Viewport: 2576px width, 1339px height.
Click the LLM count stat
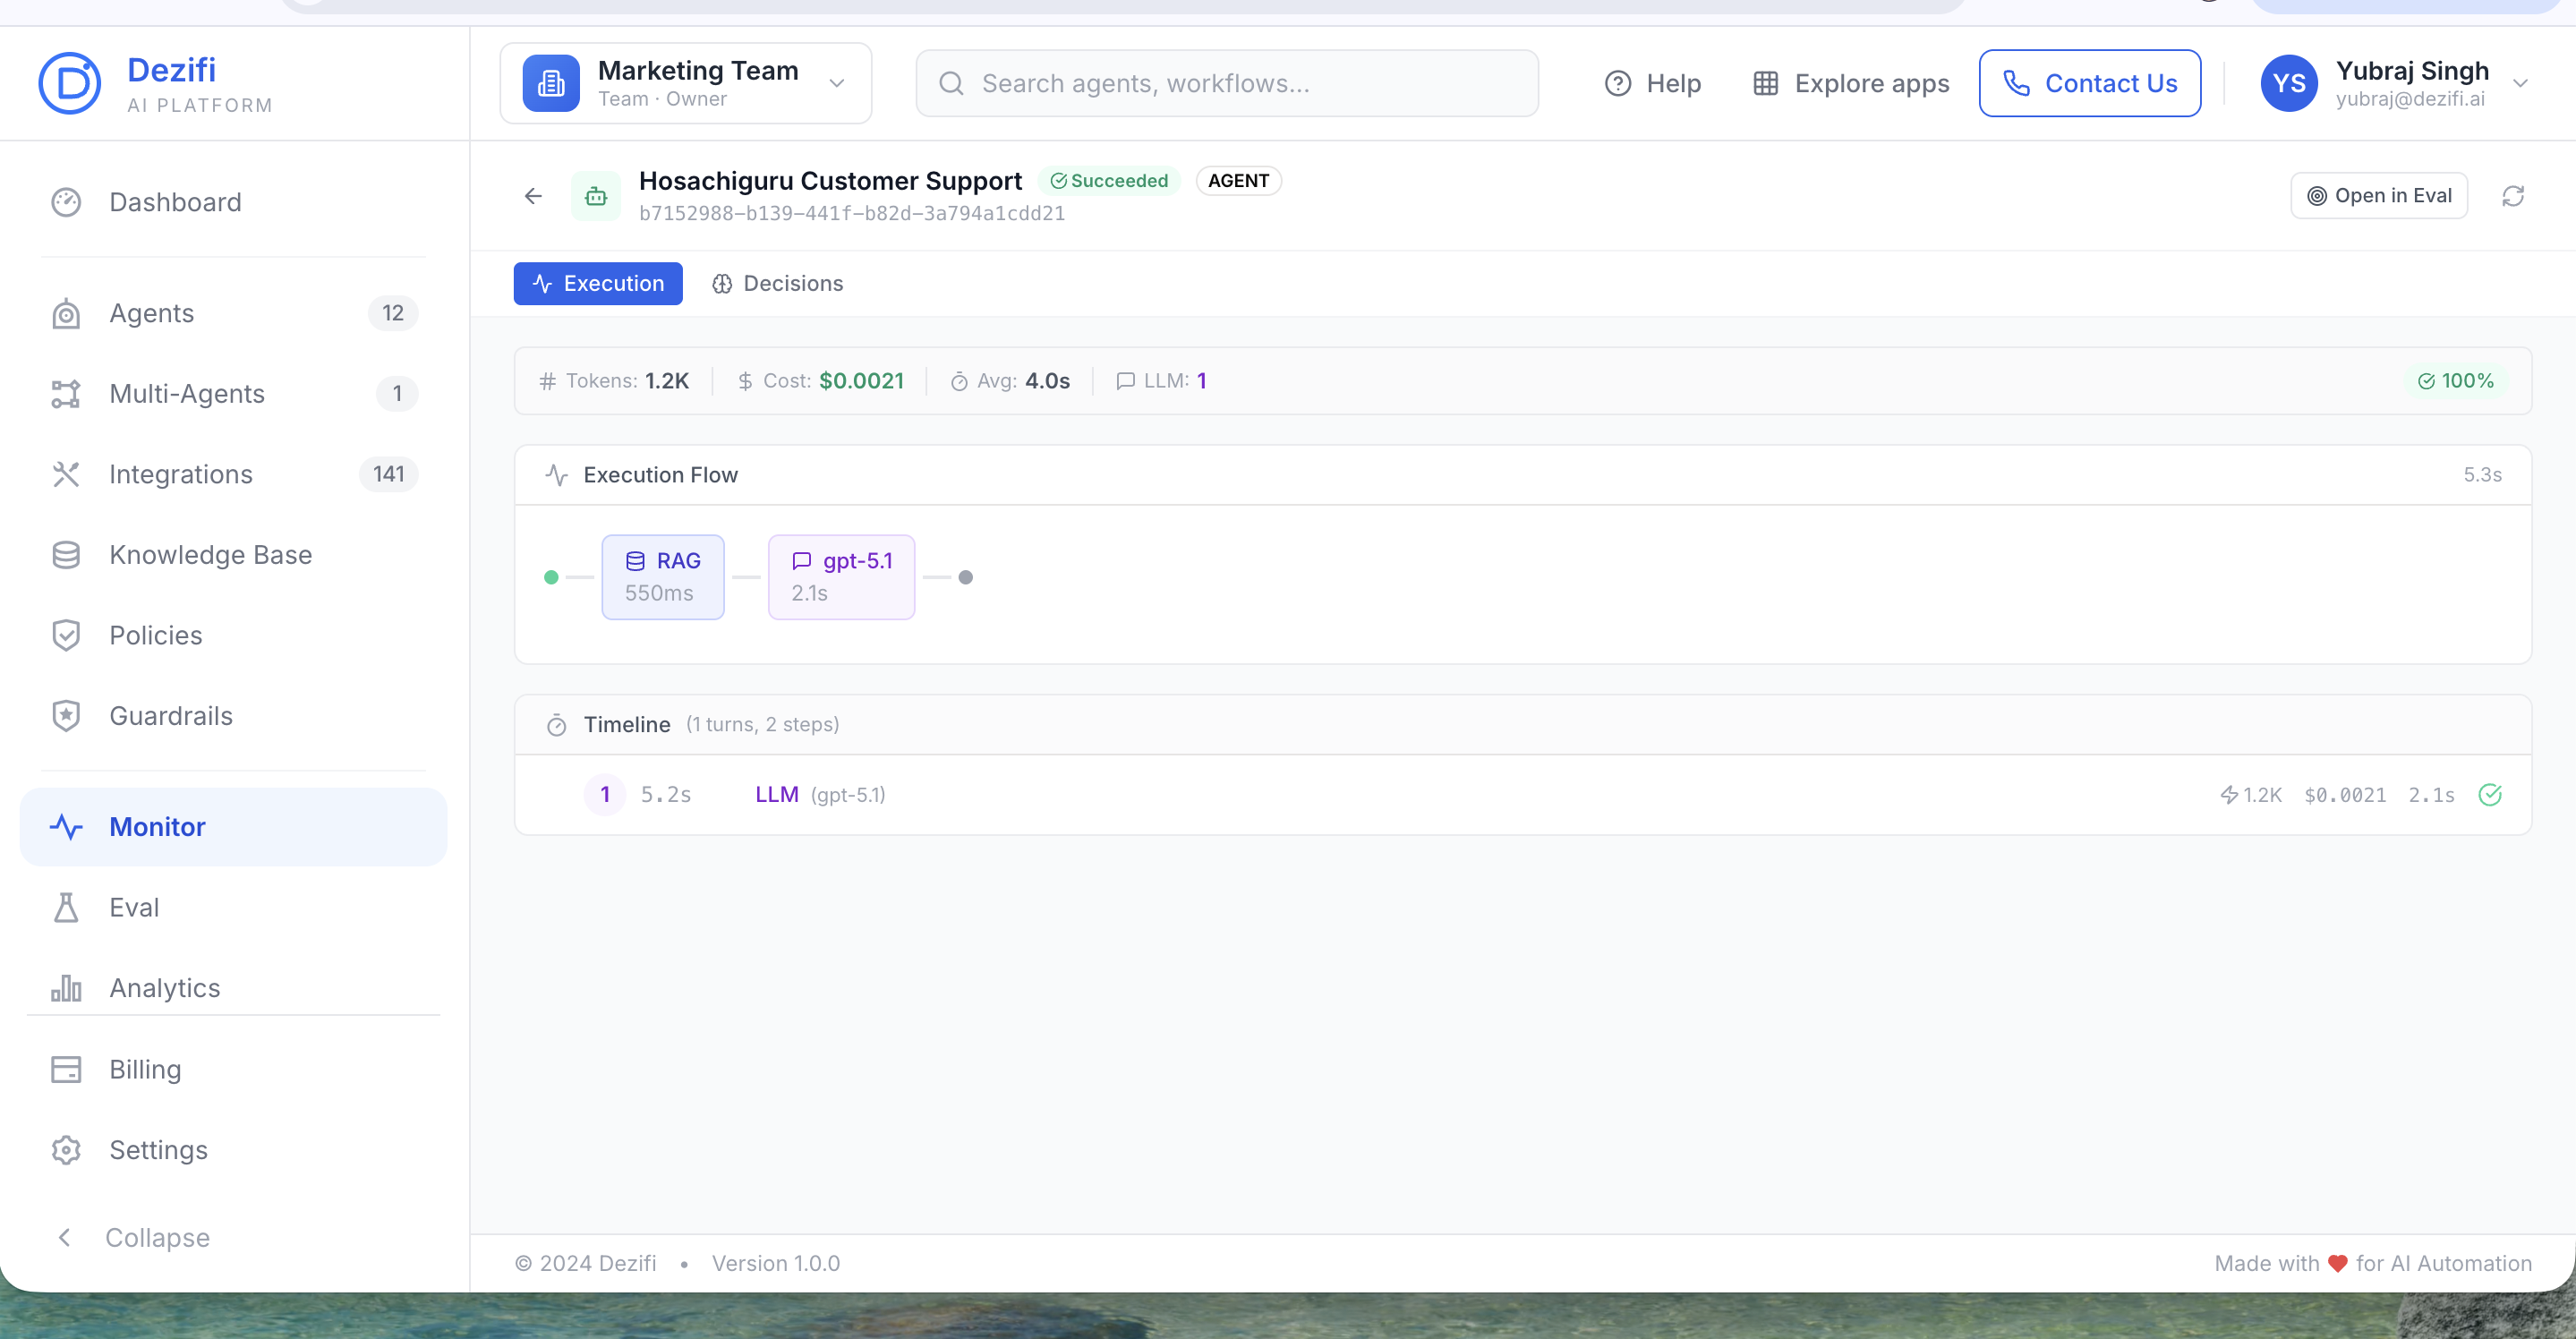tap(1161, 381)
